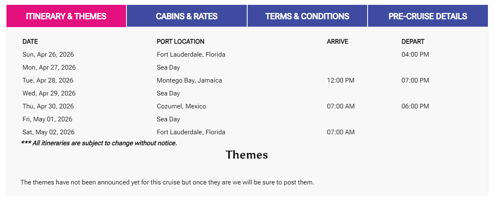494x201 pixels.
Task: Click the themes not announced message
Action: 167,182
